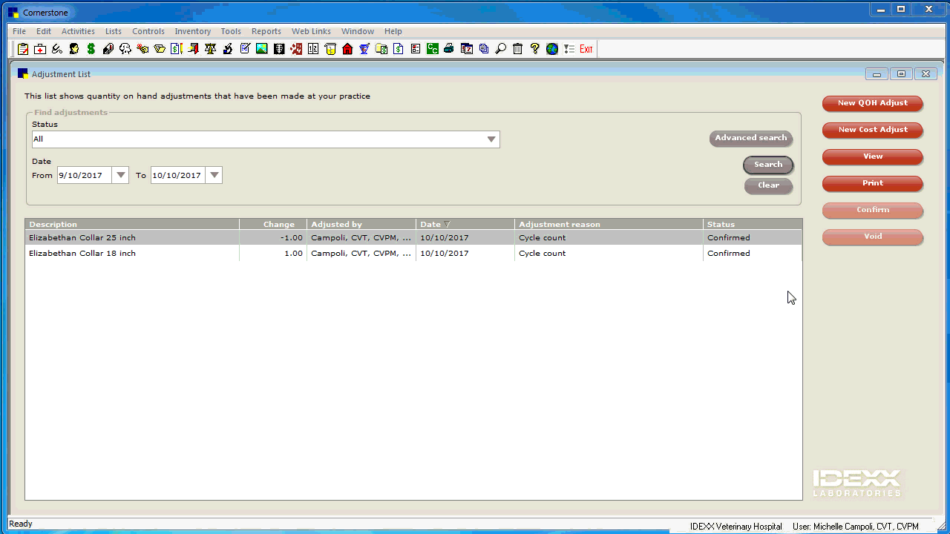
Task: Click the yellow question mark help icon
Action: coord(534,49)
